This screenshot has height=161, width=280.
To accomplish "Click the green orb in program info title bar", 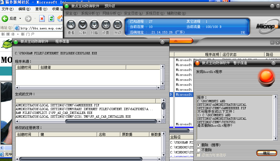I will [x=16, y=42].
